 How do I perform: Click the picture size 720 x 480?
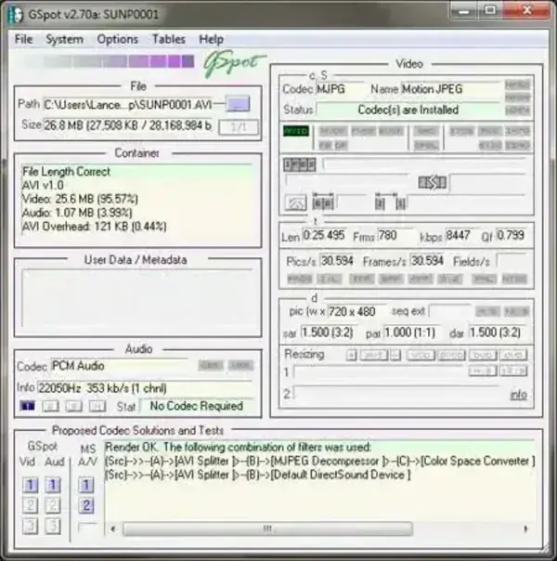356,312
